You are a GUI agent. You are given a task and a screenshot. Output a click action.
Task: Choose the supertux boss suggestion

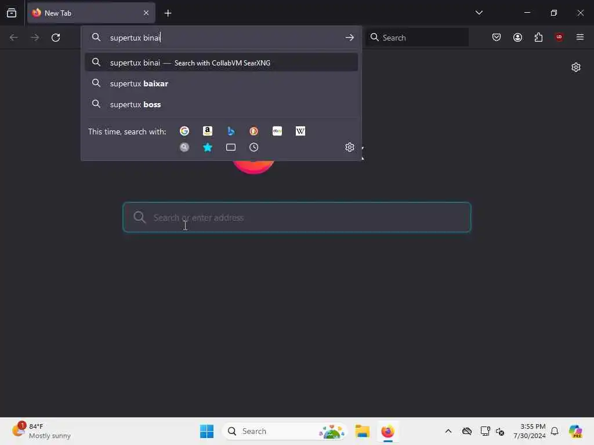(x=222, y=104)
